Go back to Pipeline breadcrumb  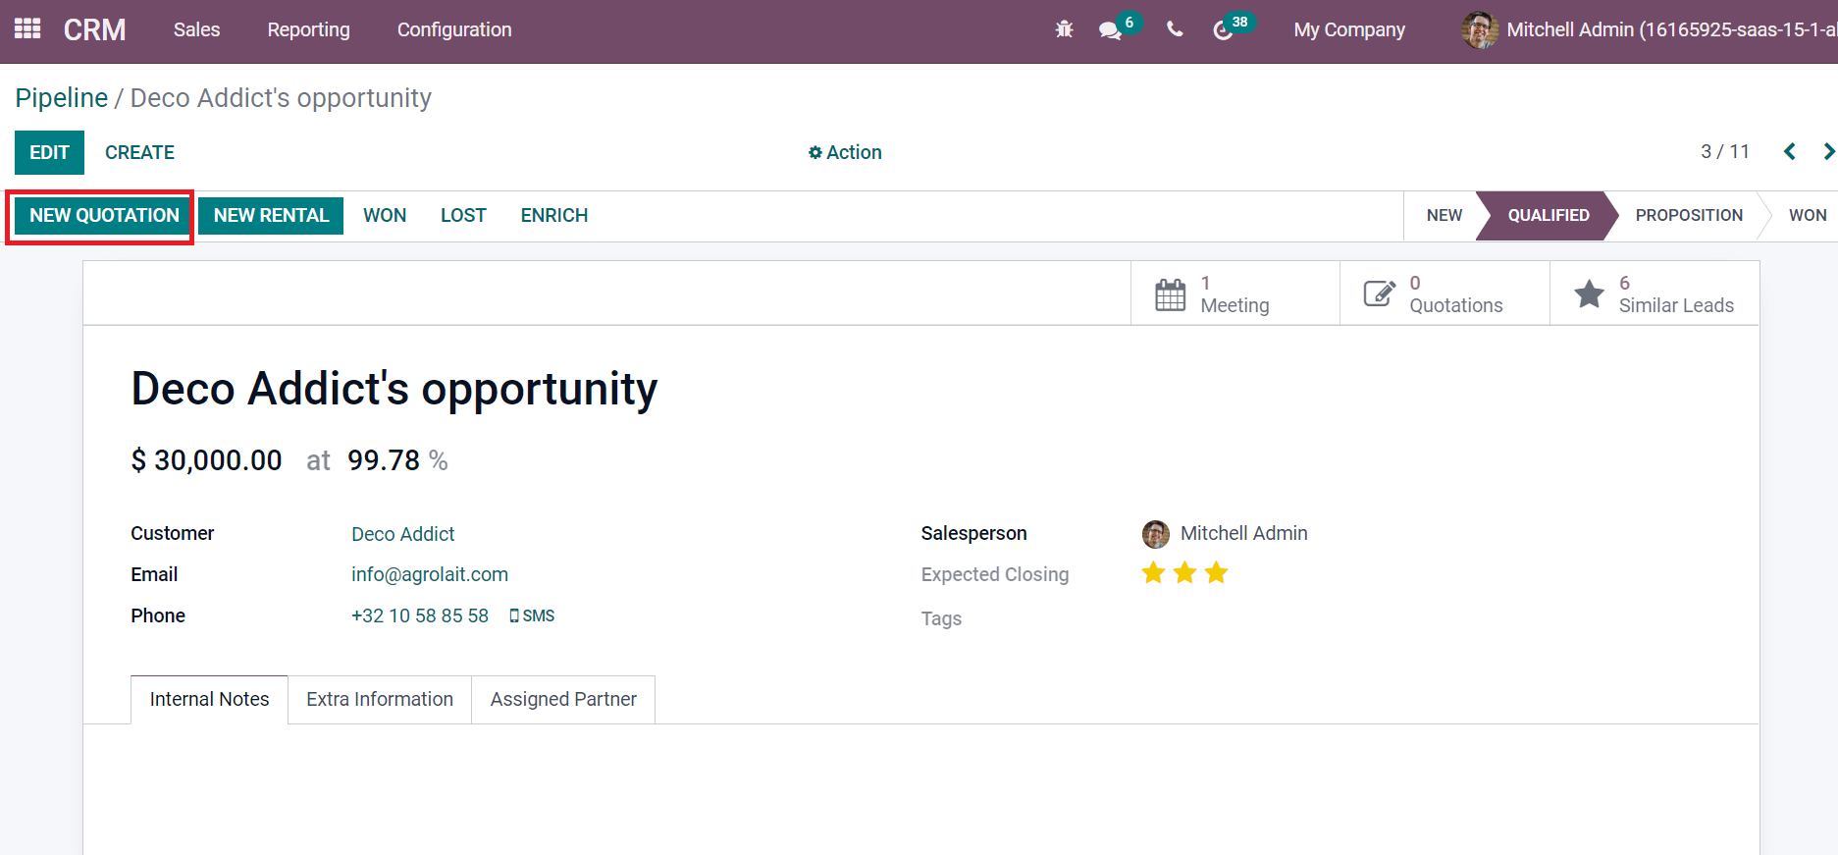(61, 98)
